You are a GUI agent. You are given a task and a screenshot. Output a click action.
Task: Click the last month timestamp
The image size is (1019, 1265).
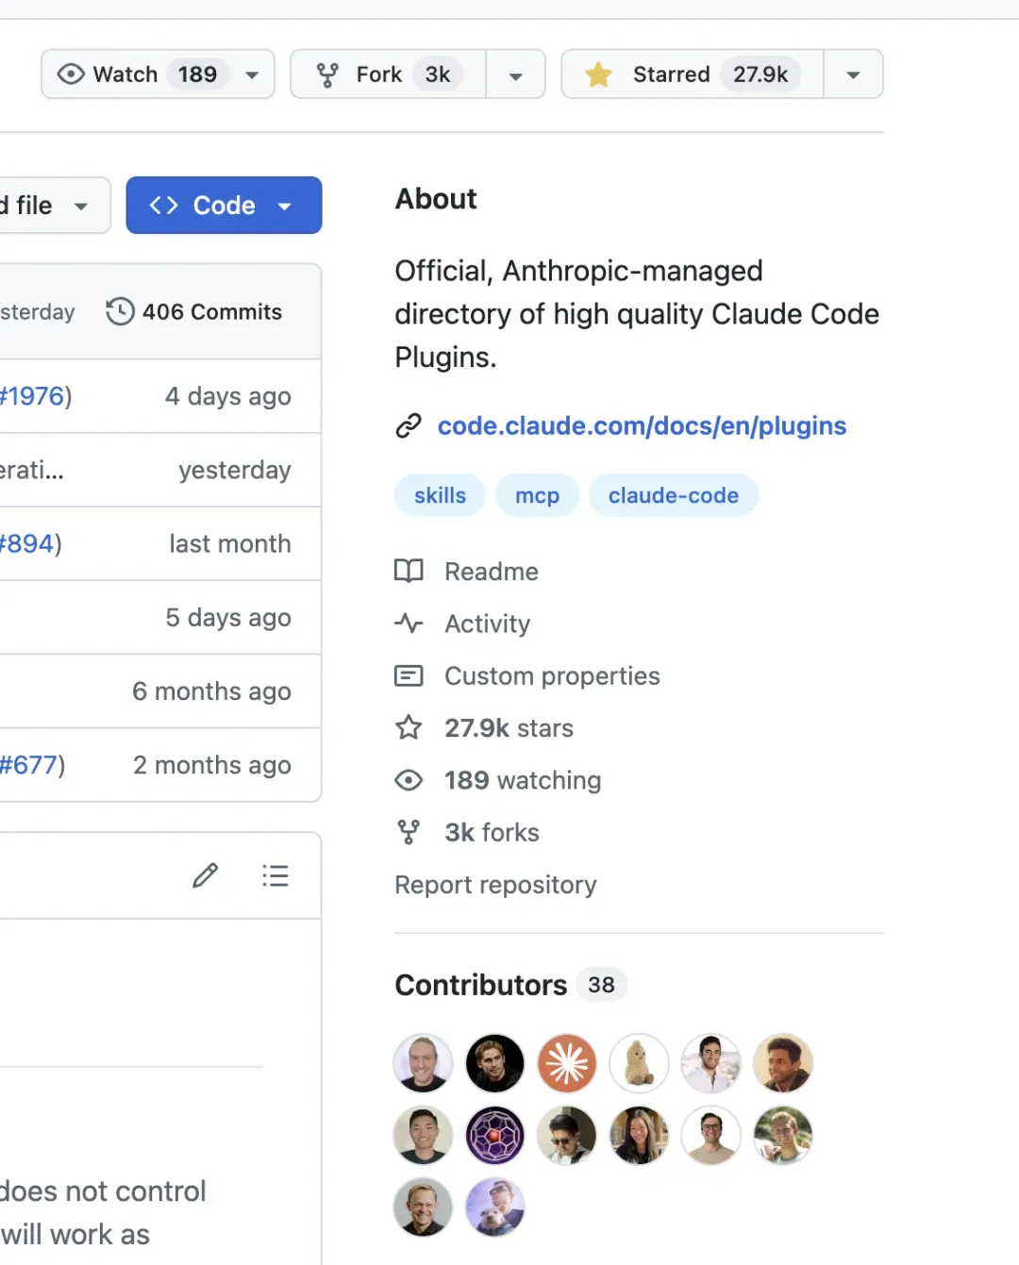point(230,543)
